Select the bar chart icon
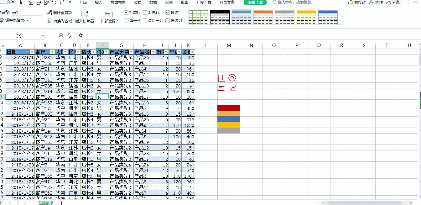 click(x=221, y=87)
